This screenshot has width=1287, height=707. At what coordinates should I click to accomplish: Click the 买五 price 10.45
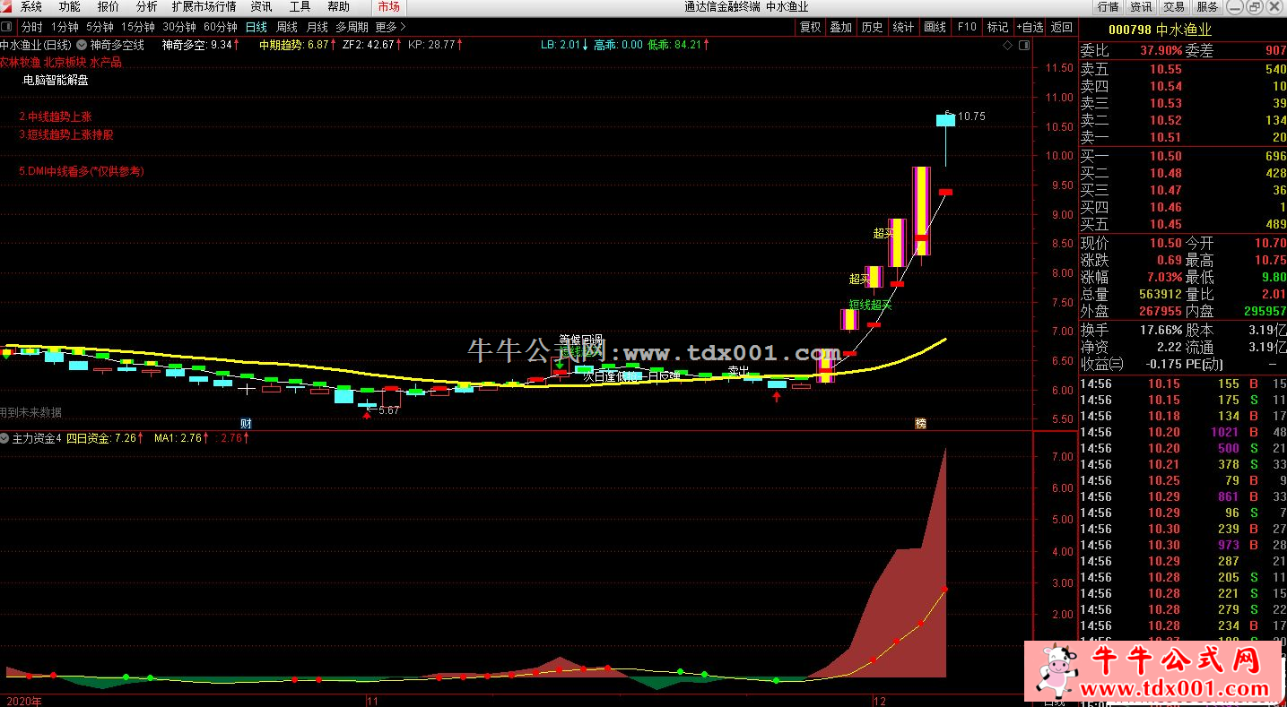coord(1166,224)
